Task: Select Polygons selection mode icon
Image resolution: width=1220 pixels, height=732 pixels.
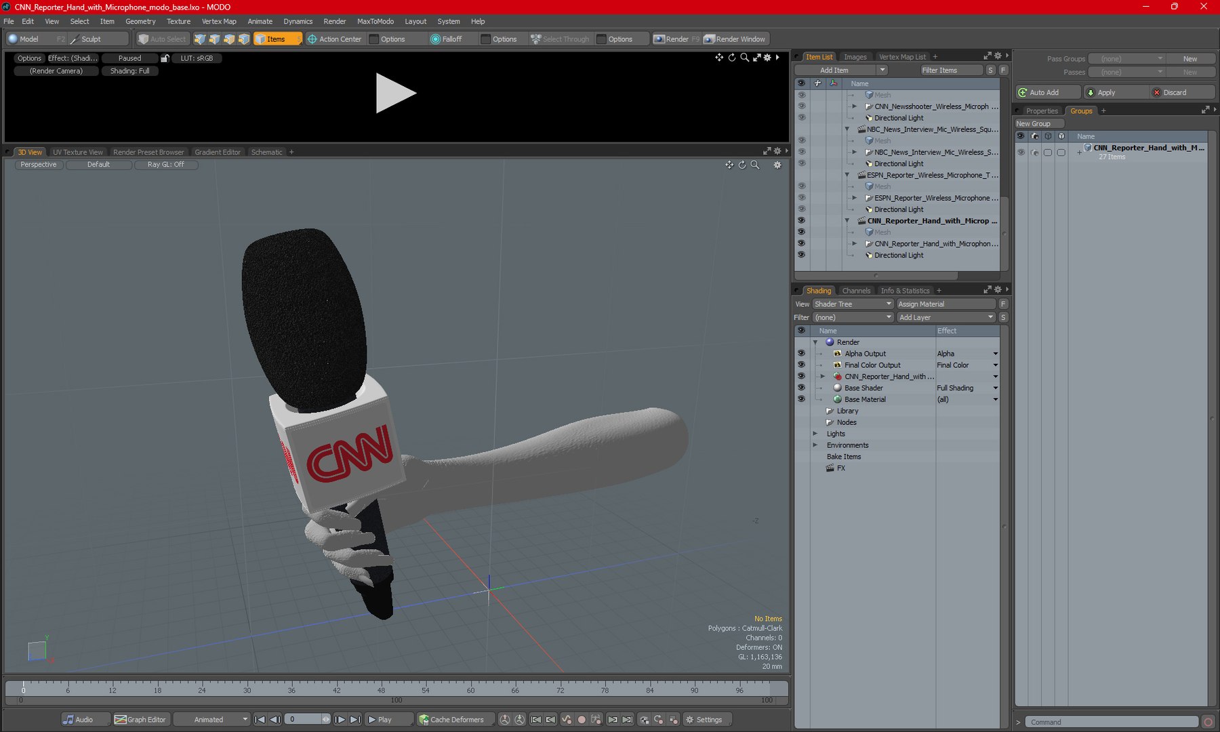Action: click(230, 39)
